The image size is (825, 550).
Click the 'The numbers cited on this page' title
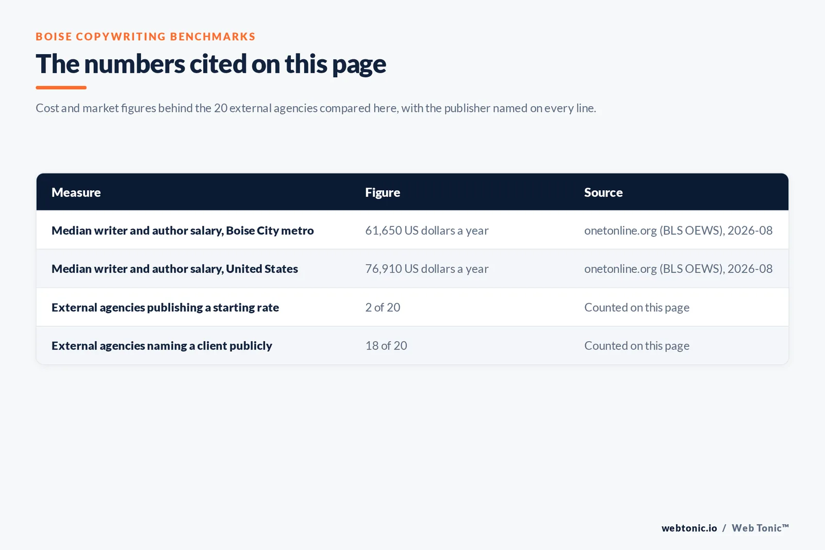click(x=211, y=64)
